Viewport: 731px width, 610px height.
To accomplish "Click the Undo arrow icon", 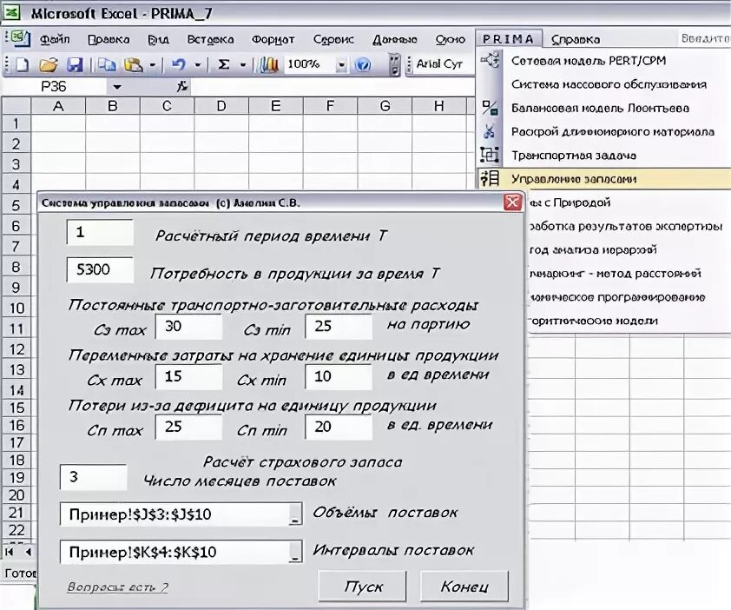I will click(x=179, y=64).
